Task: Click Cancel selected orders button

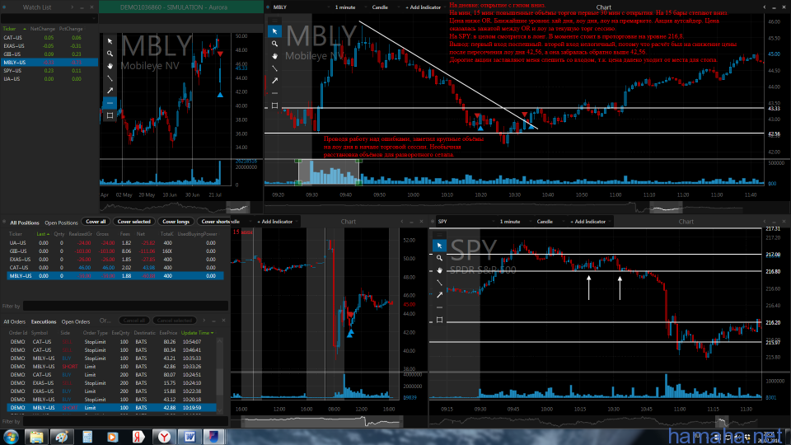Action: (x=175, y=321)
